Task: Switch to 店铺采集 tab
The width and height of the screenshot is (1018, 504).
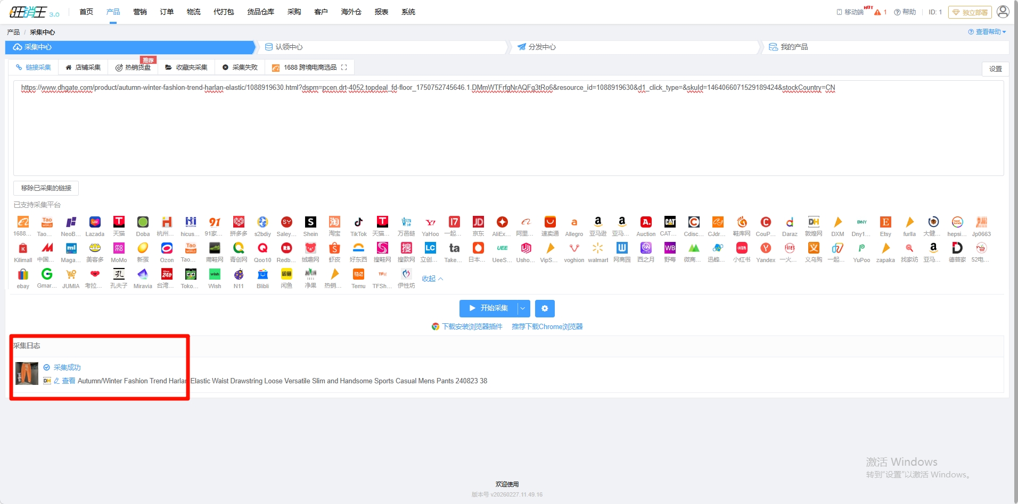Action: coord(83,68)
